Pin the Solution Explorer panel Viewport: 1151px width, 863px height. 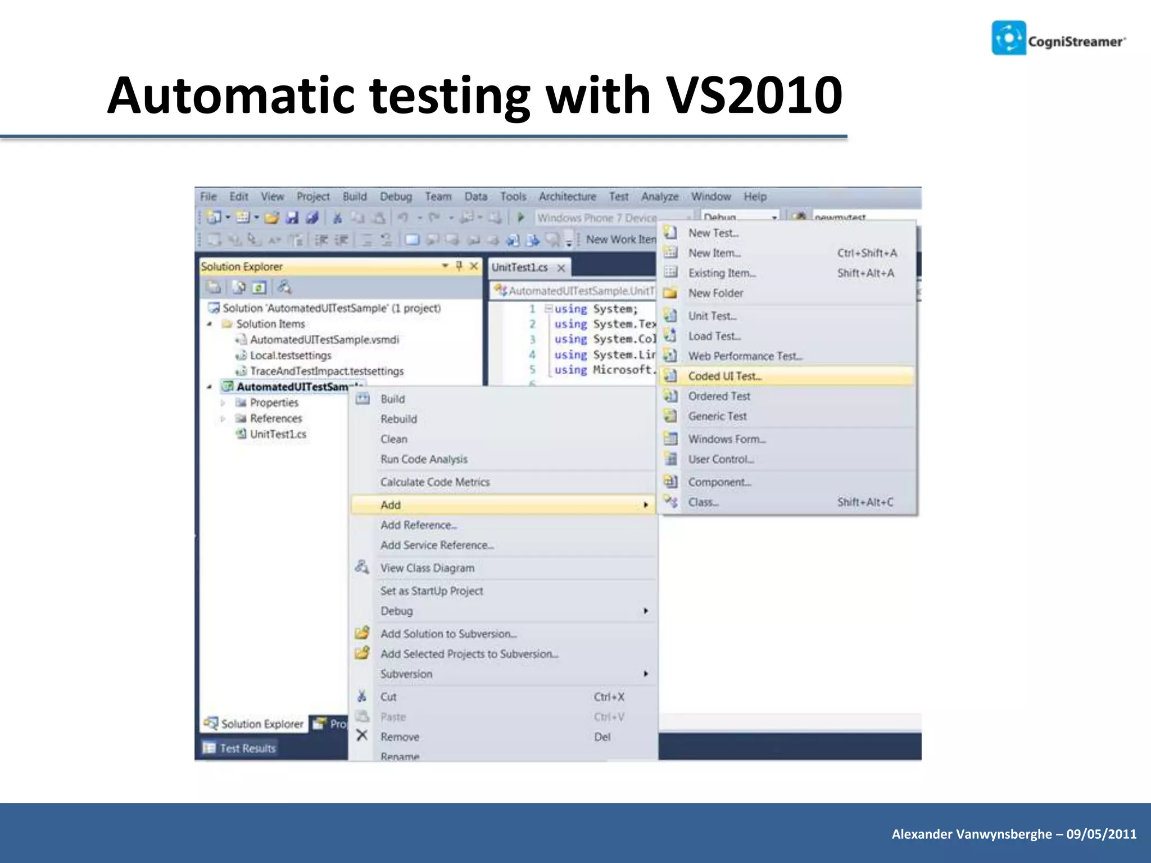(x=459, y=266)
